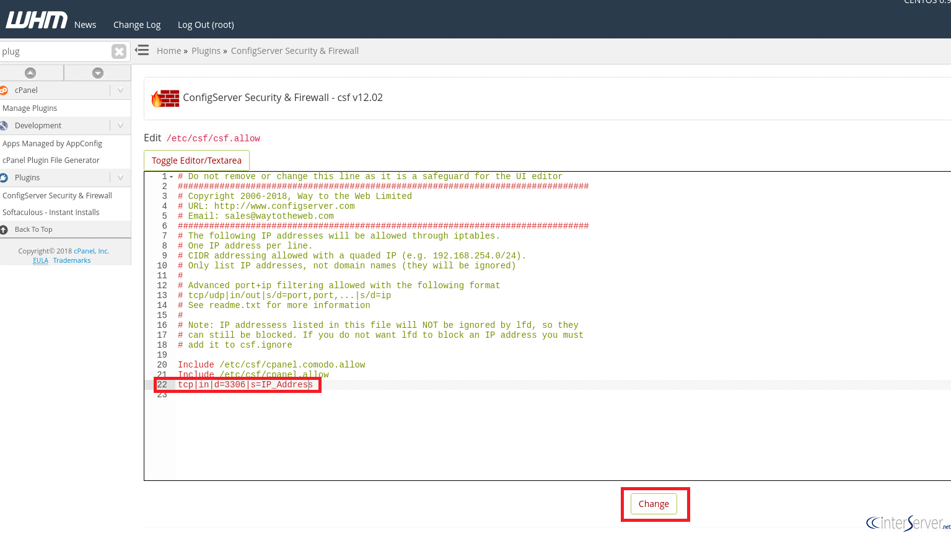Click the Back To Top arrow icon
This screenshot has width=951, height=533.
point(4,230)
